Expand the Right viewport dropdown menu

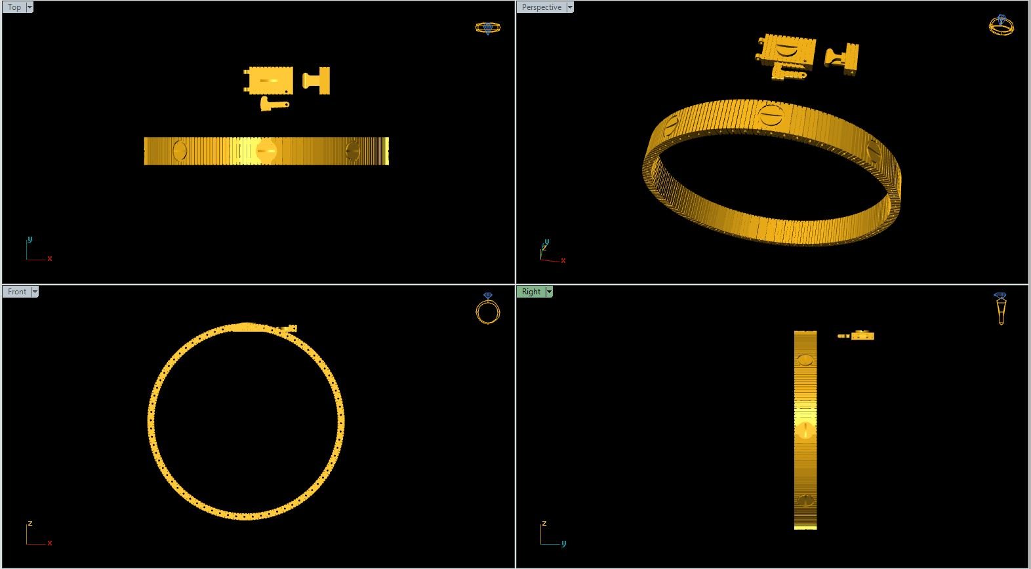coord(549,292)
